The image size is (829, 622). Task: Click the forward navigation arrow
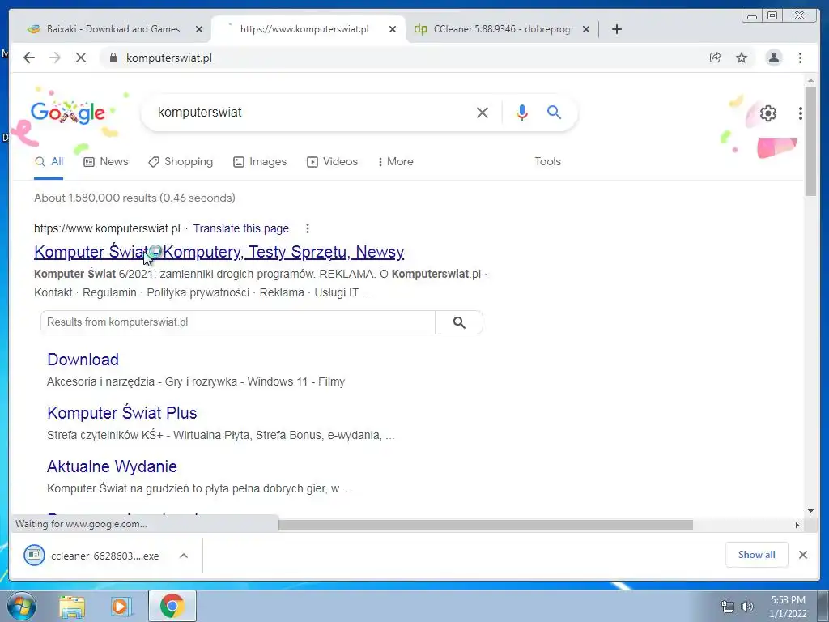tap(55, 58)
